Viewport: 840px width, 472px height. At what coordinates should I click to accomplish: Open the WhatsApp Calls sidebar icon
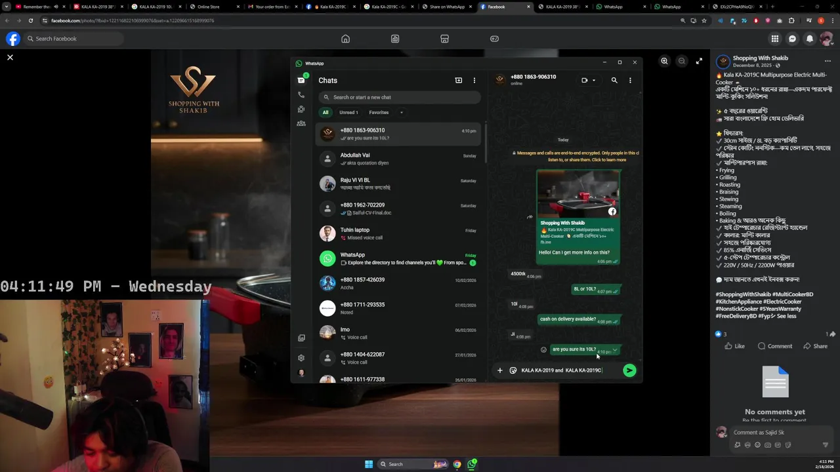pyautogui.click(x=301, y=94)
